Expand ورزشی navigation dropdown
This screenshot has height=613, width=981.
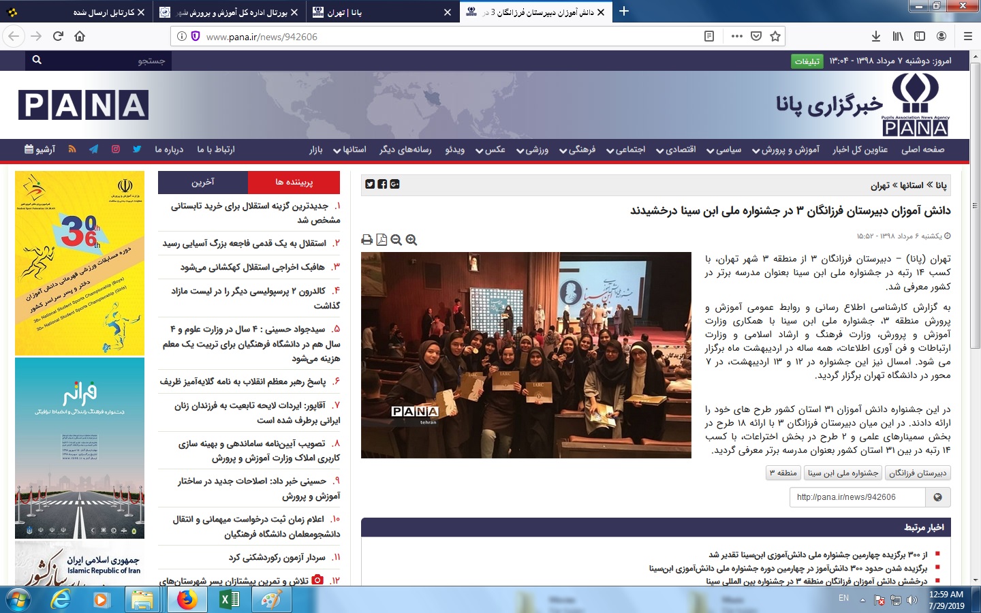click(x=532, y=149)
